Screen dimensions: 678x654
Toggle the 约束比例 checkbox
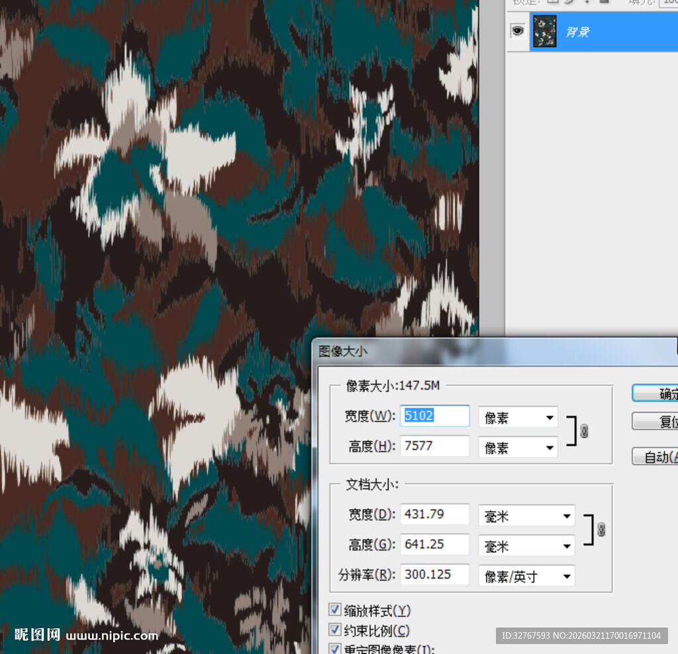point(335,630)
